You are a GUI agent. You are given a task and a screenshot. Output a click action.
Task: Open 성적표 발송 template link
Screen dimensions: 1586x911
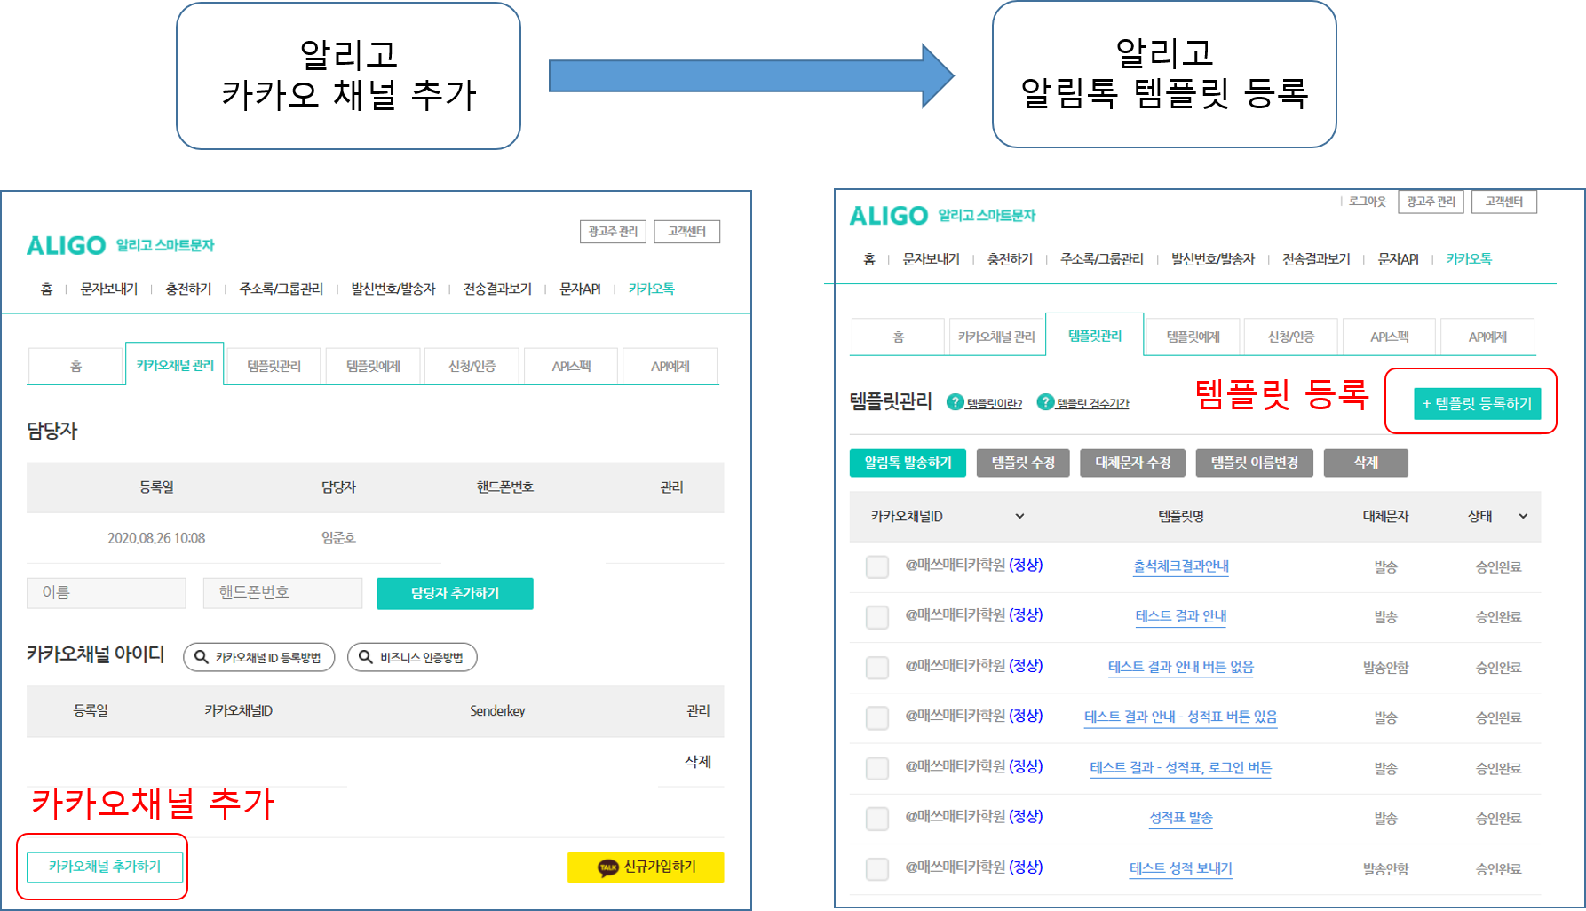coord(1181,818)
